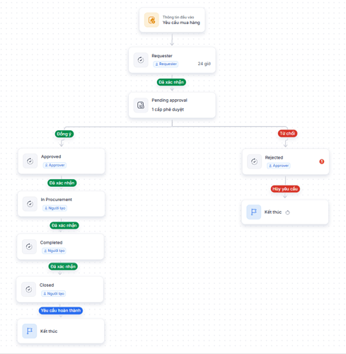
Task: Click the Requester step status icon
Action: 141,60
